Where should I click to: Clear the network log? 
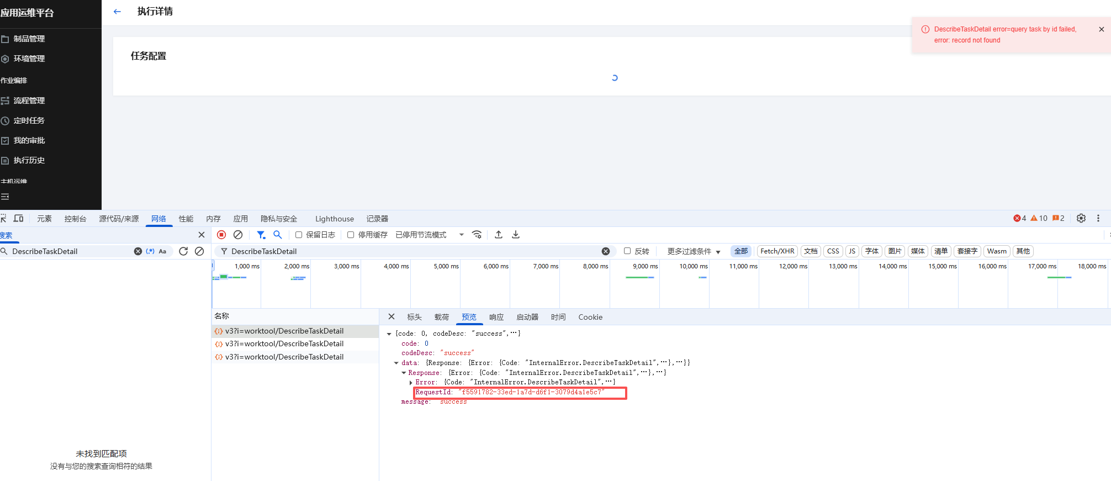pyautogui.click(x=238, y=235)
